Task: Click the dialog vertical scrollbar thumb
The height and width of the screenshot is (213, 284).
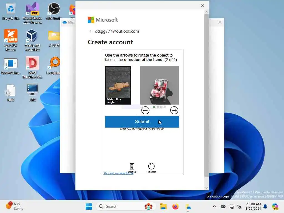Action: click(206, 95)
